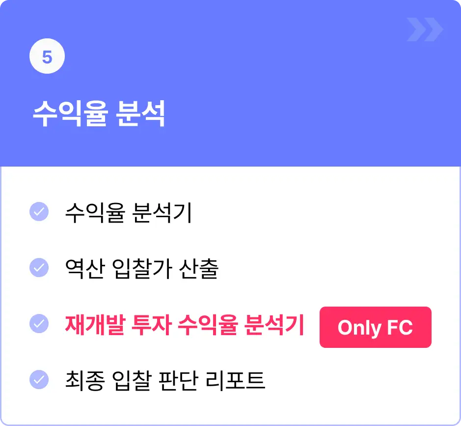Click check icon beside 최종 입찰 판단 리포트
The image size is (461, 426).
pyautogui.click(x=39, y=379)
